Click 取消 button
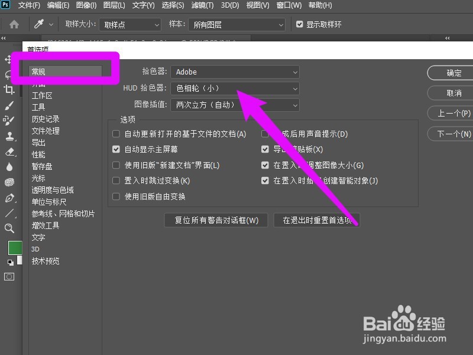Viewport: 473px width, 355px height. tap(450, 93)
